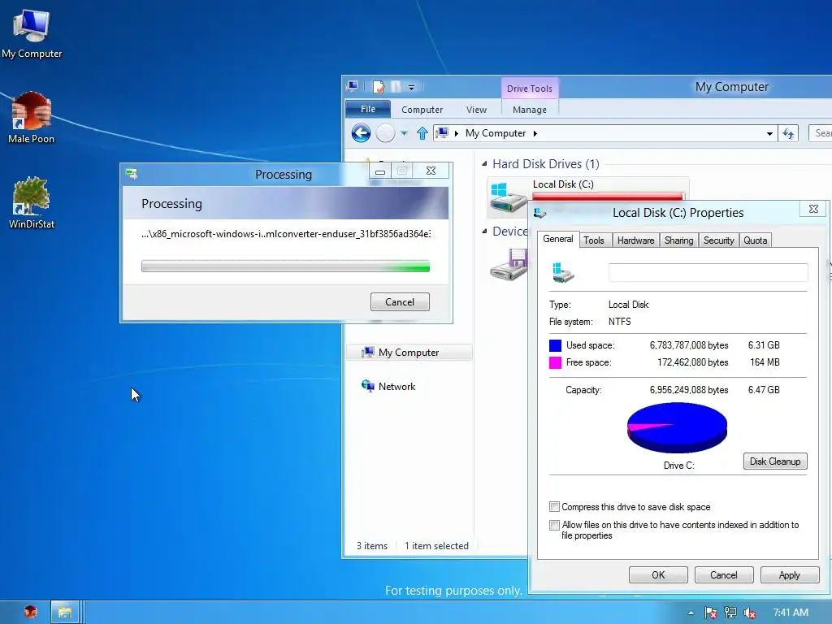Click the 7:41 AM taskbar clock

click(x=791, y=613)
